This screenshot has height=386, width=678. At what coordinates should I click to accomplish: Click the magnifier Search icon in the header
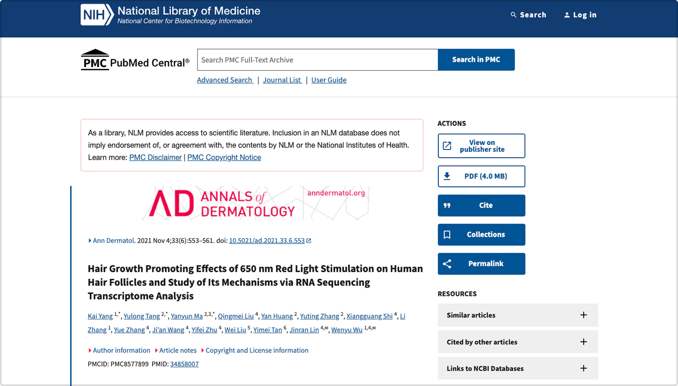513,15
